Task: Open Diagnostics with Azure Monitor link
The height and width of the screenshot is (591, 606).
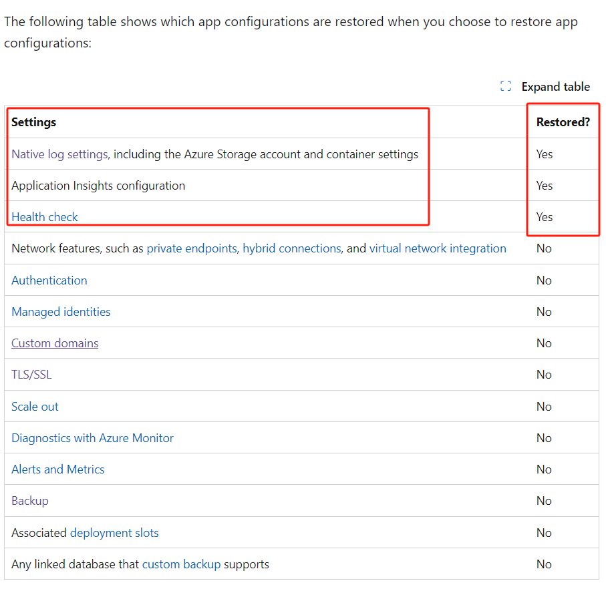Action: [92, 437]
